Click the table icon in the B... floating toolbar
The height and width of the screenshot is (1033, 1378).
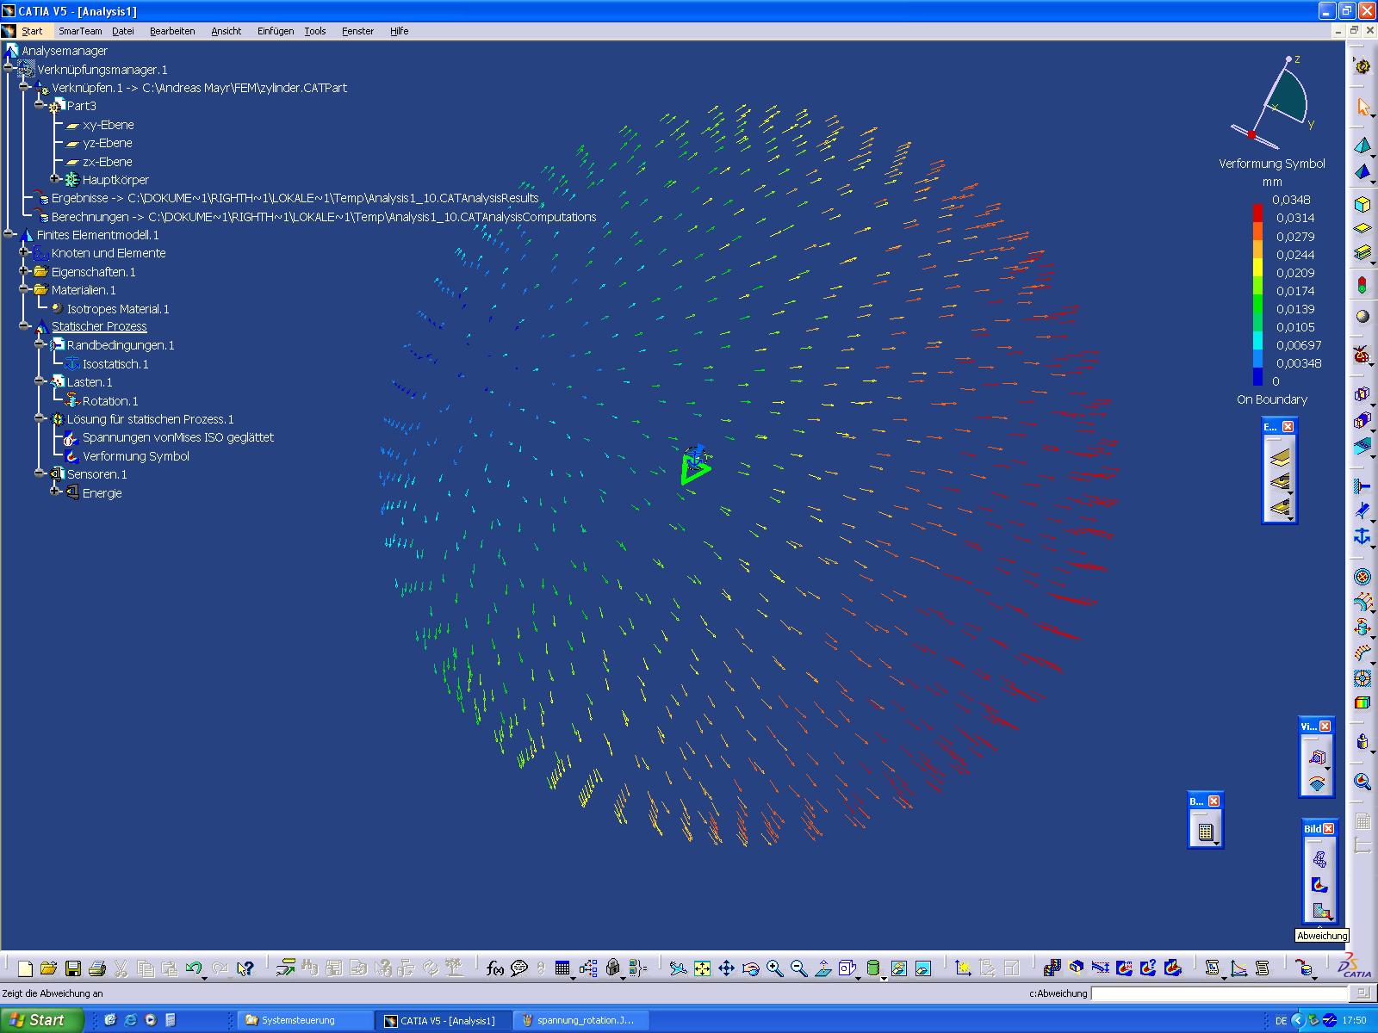[x=1205, y=832]
